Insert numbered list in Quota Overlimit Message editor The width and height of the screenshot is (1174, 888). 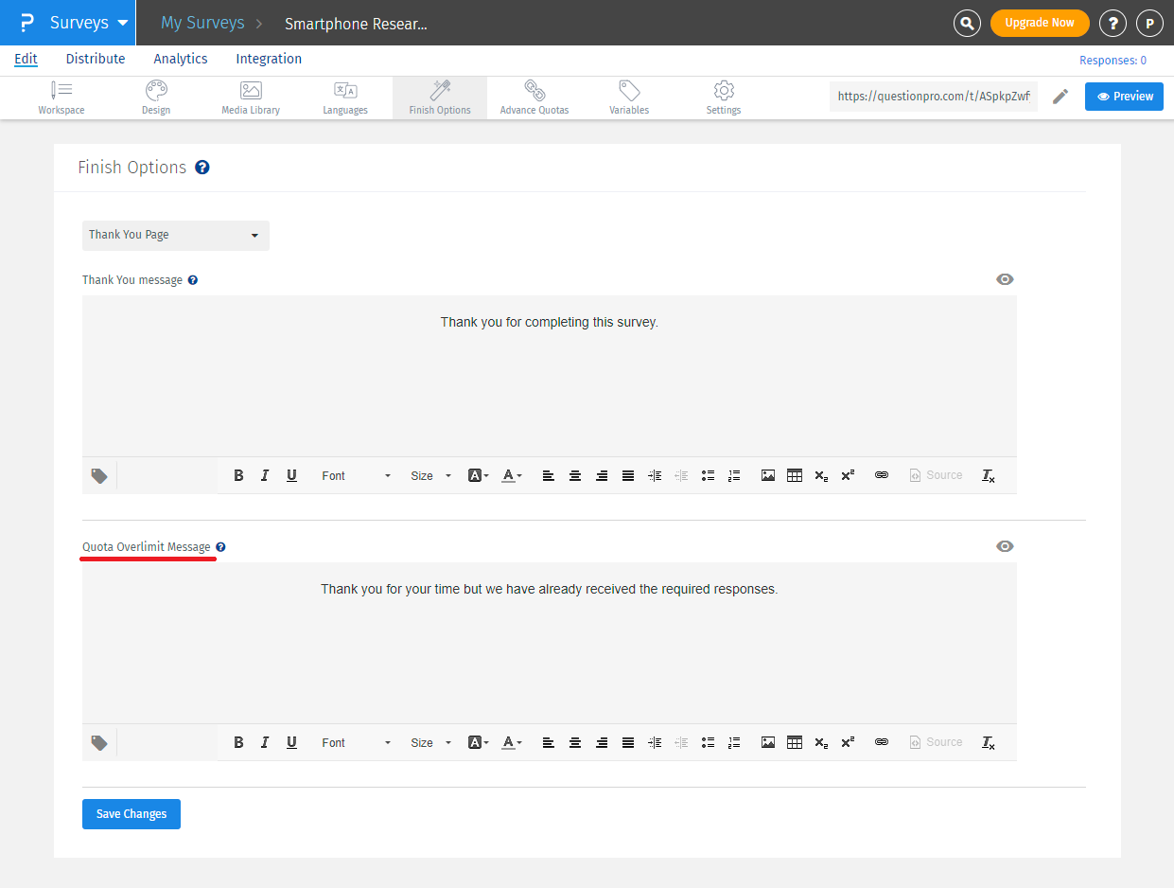[734, 742]
